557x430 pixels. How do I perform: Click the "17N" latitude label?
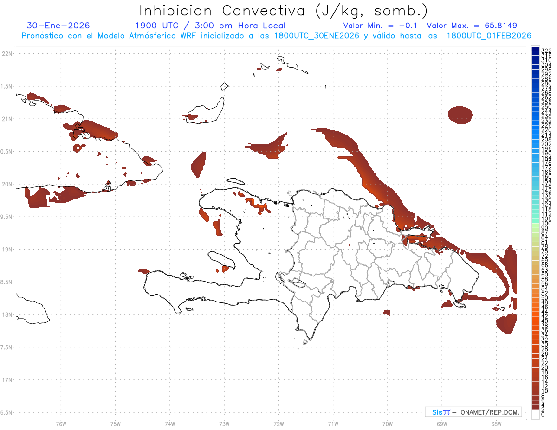click(6, 380)
